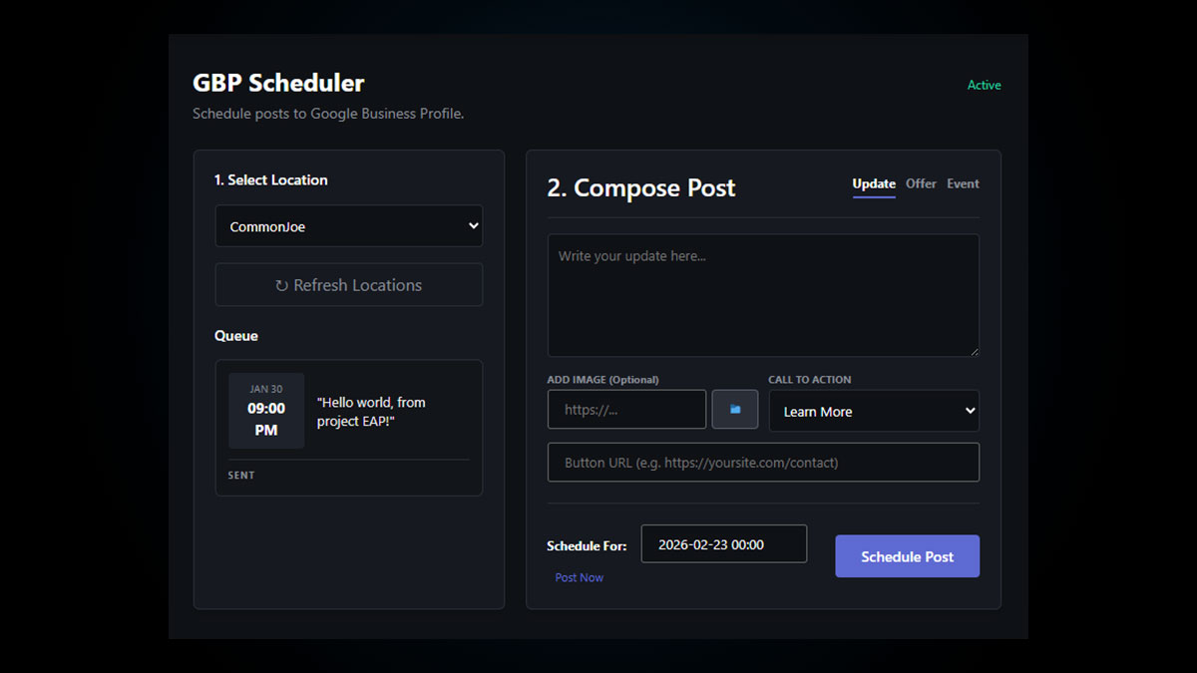Click the image URL https field
Image resolution: width=1197 pixels, height=673 pixels.
(x=626, y=410)
